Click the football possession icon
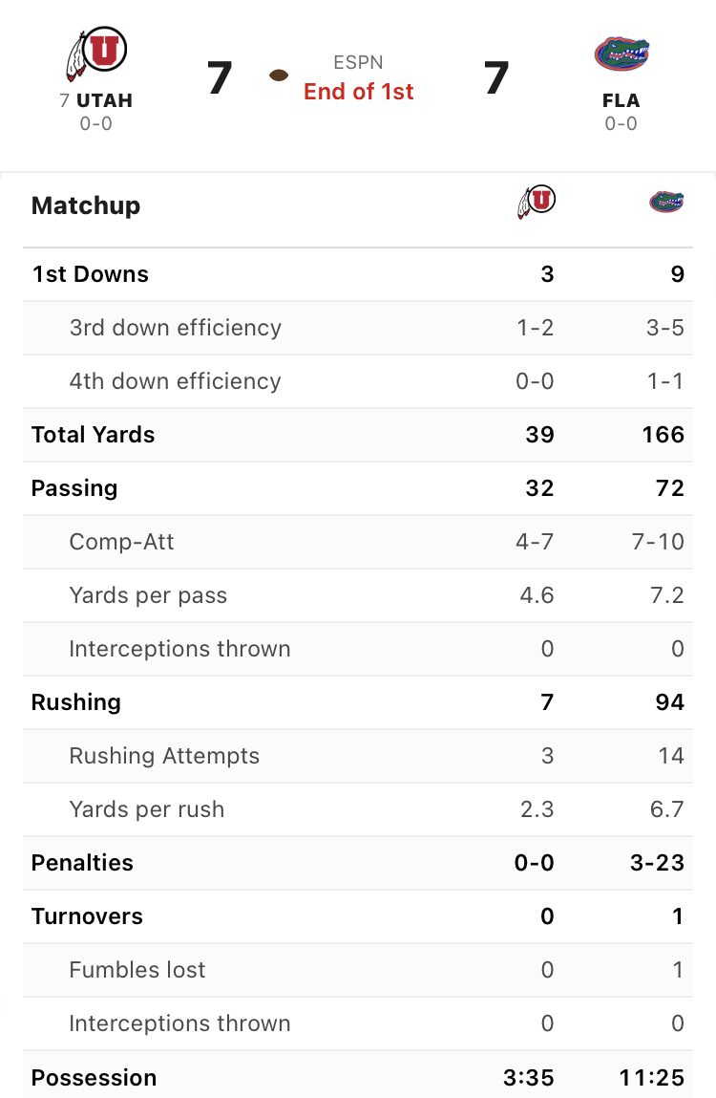The width and height of the screenshot is (716, 1098). point(279,75)
